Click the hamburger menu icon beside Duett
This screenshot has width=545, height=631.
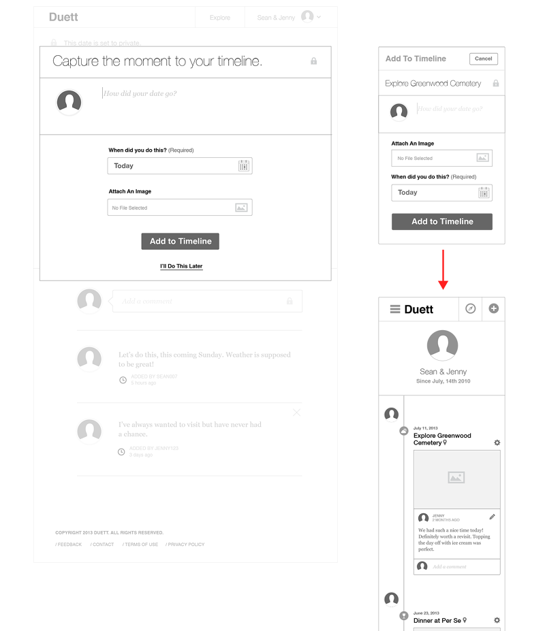click(394, 309)
